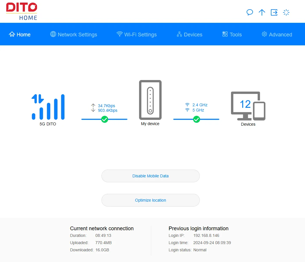Click the Disable Mobile Data button
This screenshot has width=305, height=262.
pyautogui.click(x=151, y=176)
